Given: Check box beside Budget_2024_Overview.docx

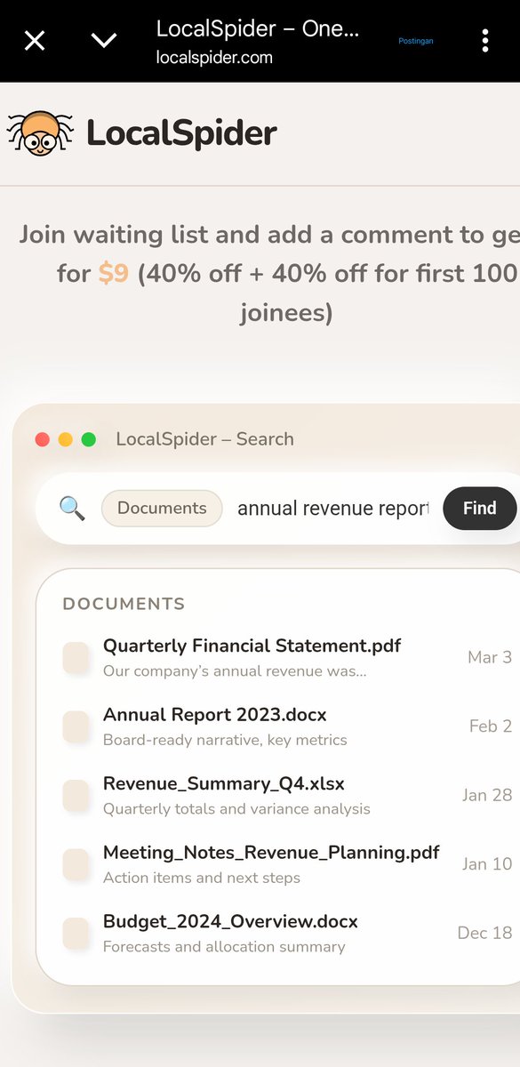Looking at the screenshot, I should pyautogui.click(x=76, y=933).
